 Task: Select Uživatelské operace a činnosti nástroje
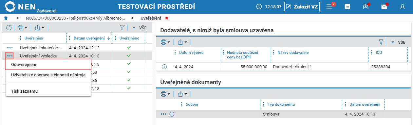[48, 75]
